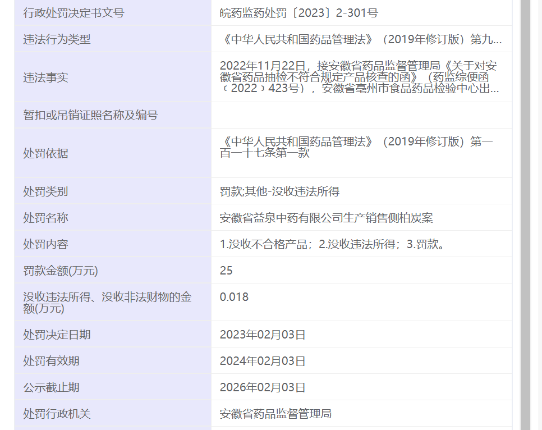Click the 处罚类别 label
The height and width of the screenshot is (430, 542).
pyautogui.click(x=45, y=191)
